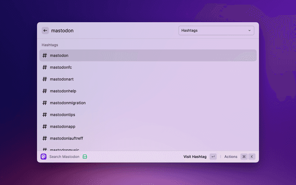Open the Actions panel
The image size is (296, 185).
[x=231, y=157]
